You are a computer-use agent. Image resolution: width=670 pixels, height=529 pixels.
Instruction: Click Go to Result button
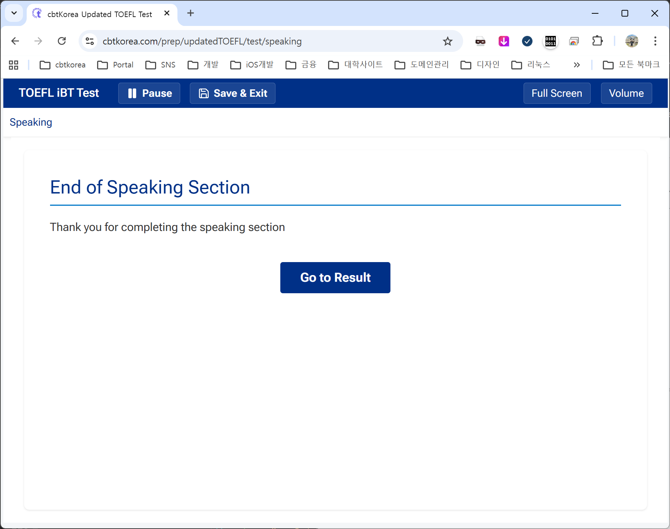pos(335,277)
